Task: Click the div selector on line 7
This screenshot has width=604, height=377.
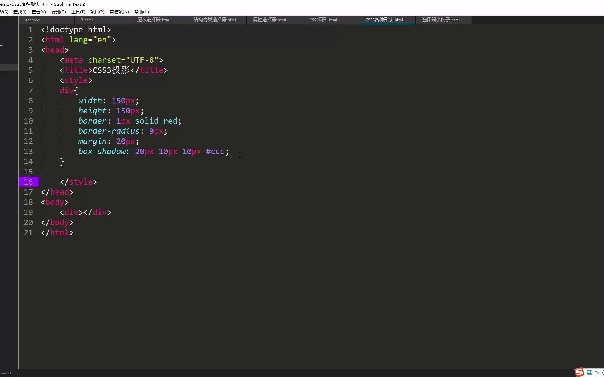Action: click(66, 91)
